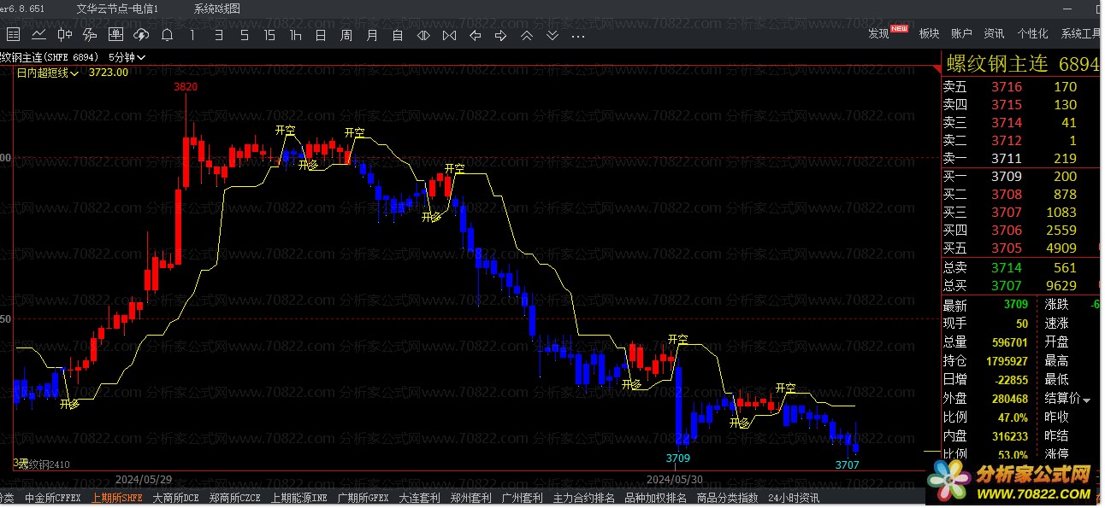Screen dimensions: 1105x508
Task: Click the 螺纹钢主连 contract title
Action: click(996, 65)
